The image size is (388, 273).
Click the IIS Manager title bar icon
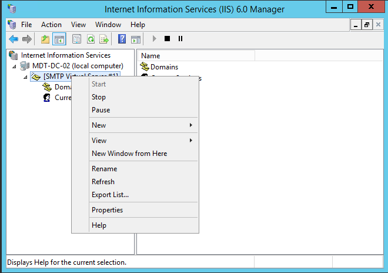pyautogui.click(x=12, y=9)
